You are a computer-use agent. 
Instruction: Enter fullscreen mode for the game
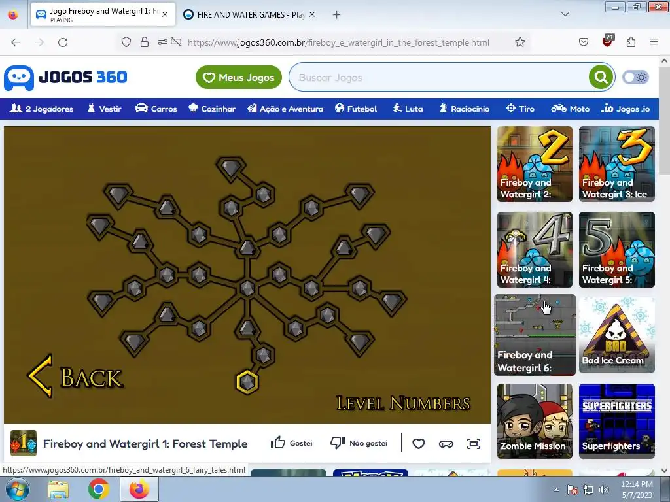tap(474, 444)
